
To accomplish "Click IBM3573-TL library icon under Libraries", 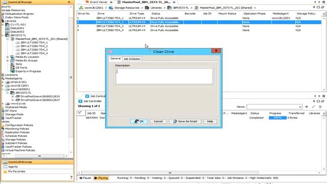I will tap(7, 35).
